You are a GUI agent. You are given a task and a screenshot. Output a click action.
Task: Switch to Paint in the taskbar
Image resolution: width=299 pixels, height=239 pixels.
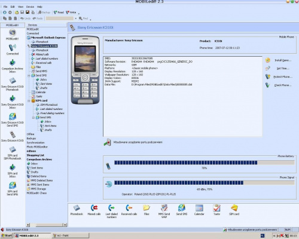pyautogui.click(x=71, y=235)
